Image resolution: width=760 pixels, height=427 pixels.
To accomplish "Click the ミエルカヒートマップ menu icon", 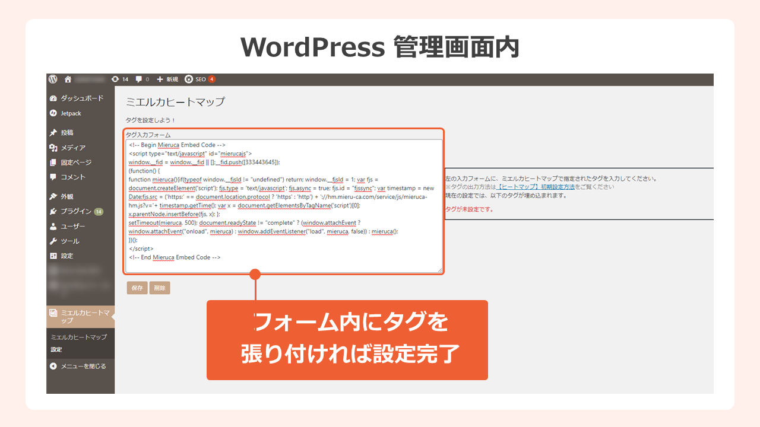I will (53, 313).
